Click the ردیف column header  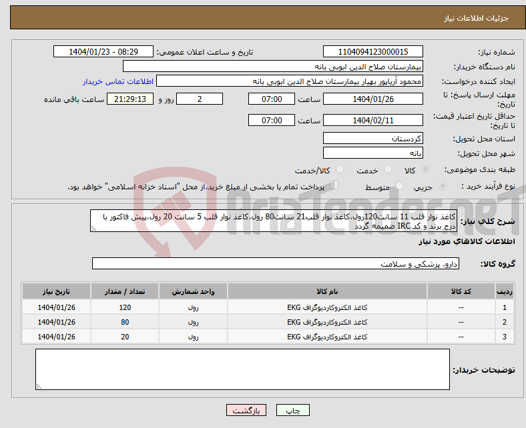click(504, 291)
